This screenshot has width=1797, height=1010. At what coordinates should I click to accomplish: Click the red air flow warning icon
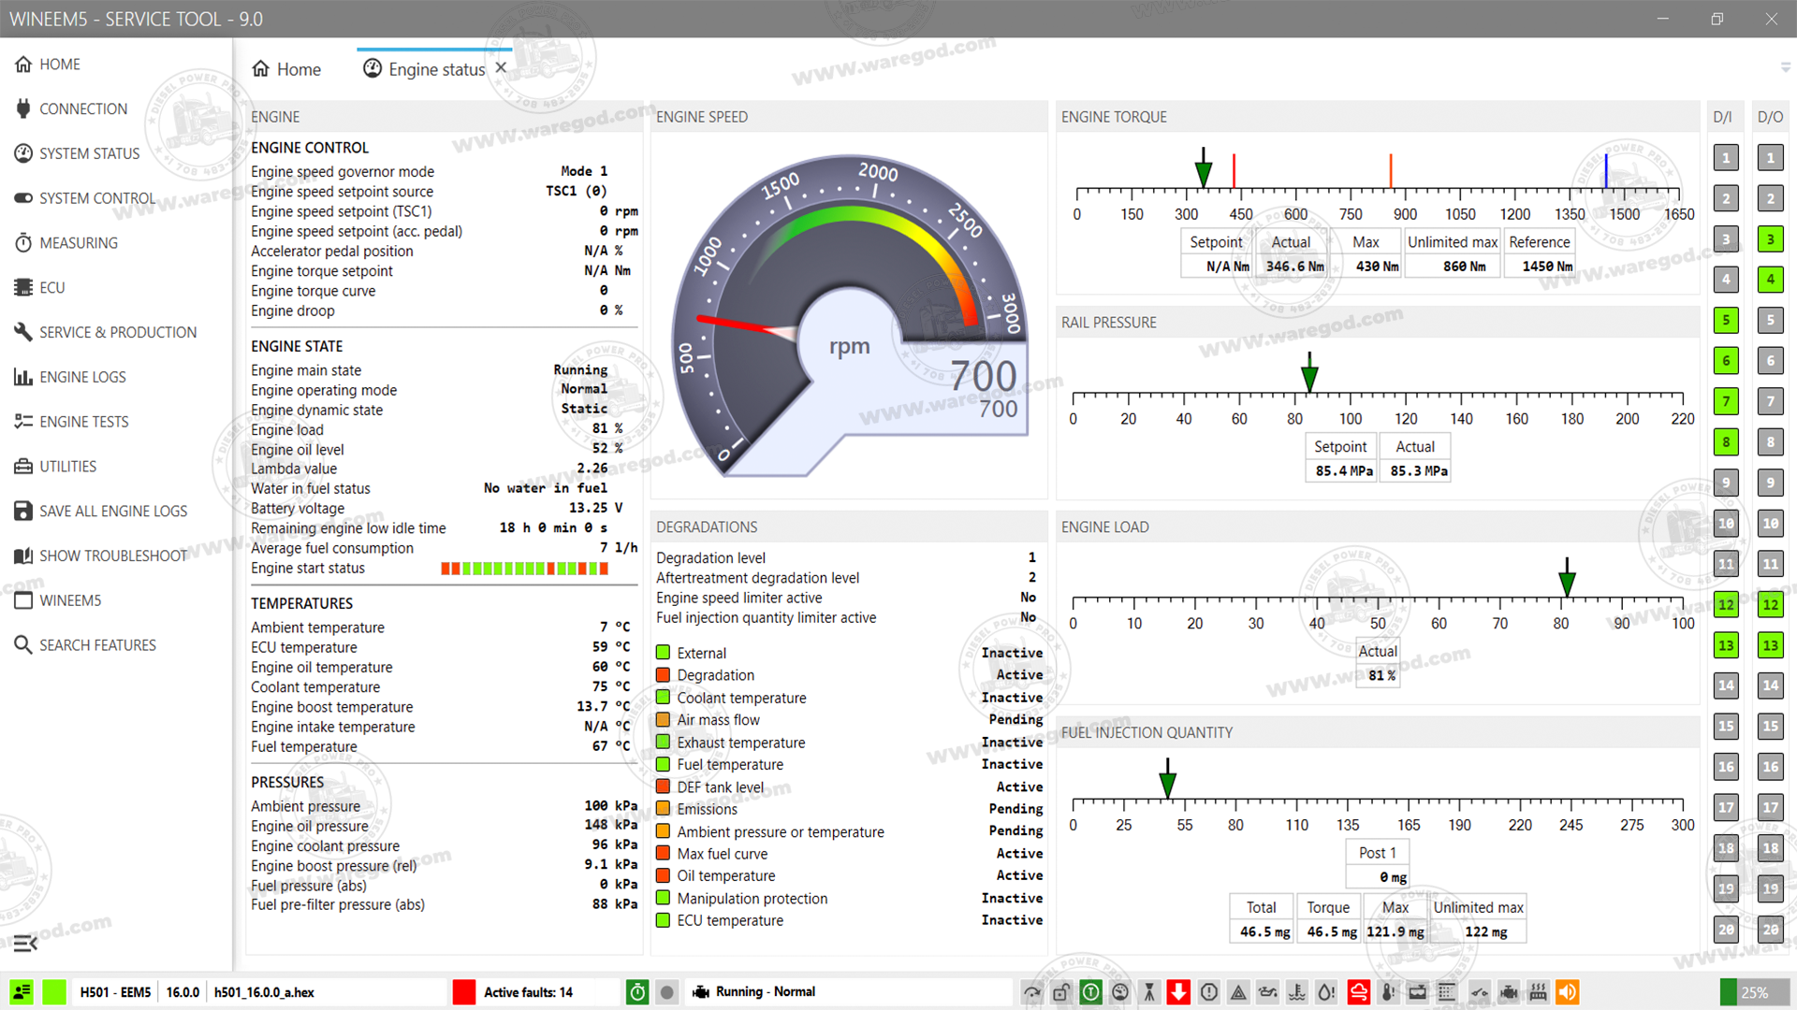point(1359,992)
